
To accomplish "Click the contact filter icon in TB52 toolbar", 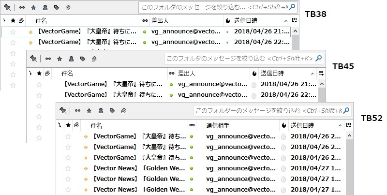I will point(100,111).
